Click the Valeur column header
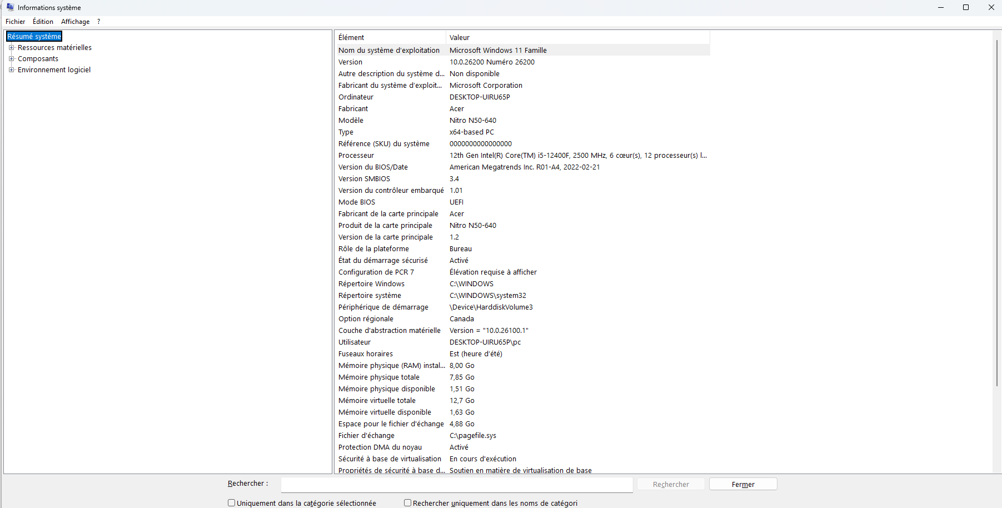Screen dimensions: 1002x508 [x=578, y=37]
